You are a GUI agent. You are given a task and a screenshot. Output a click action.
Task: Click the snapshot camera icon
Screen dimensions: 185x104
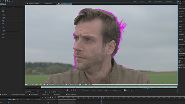pyautogui.click(x=46, y=92)
